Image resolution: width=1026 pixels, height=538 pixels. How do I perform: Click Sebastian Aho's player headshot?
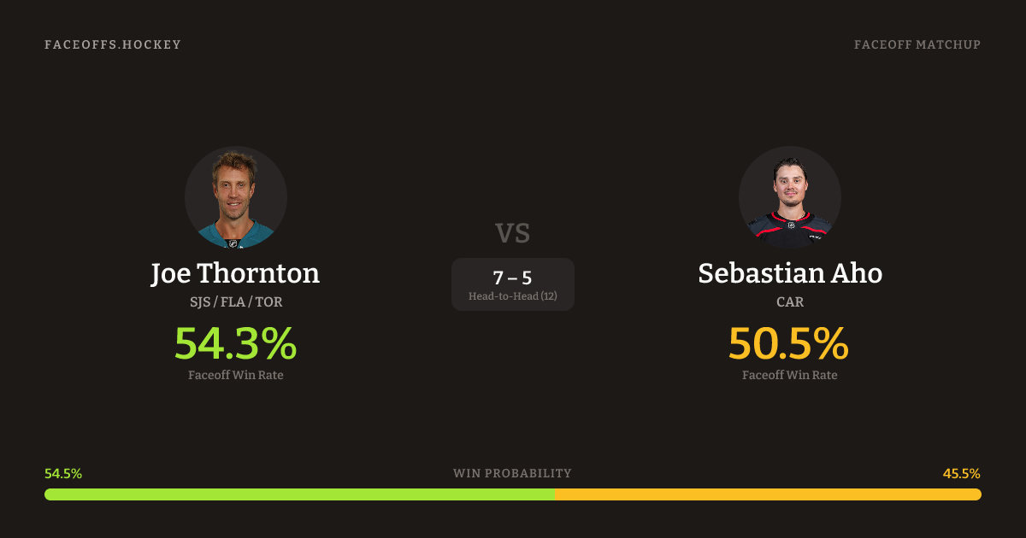click(789, 197)
